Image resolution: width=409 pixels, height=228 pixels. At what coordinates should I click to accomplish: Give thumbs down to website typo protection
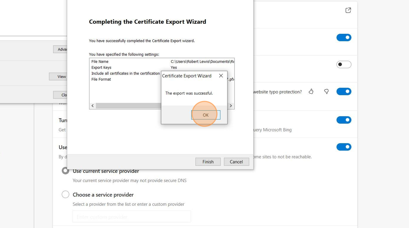326,92
